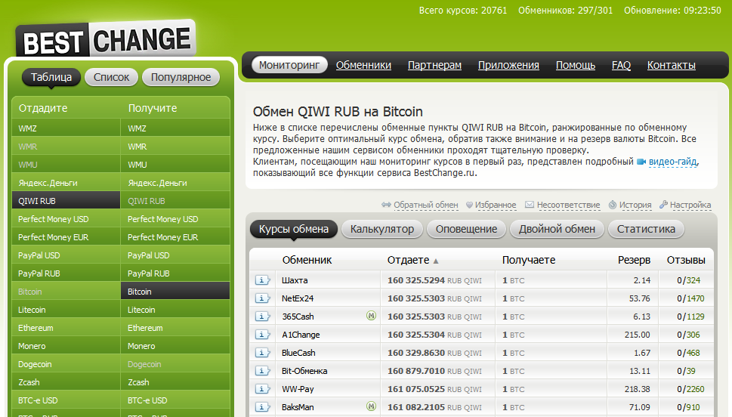Click the sort arrow next to Отдаете
The image size is (732, 417).
[436, 261]
